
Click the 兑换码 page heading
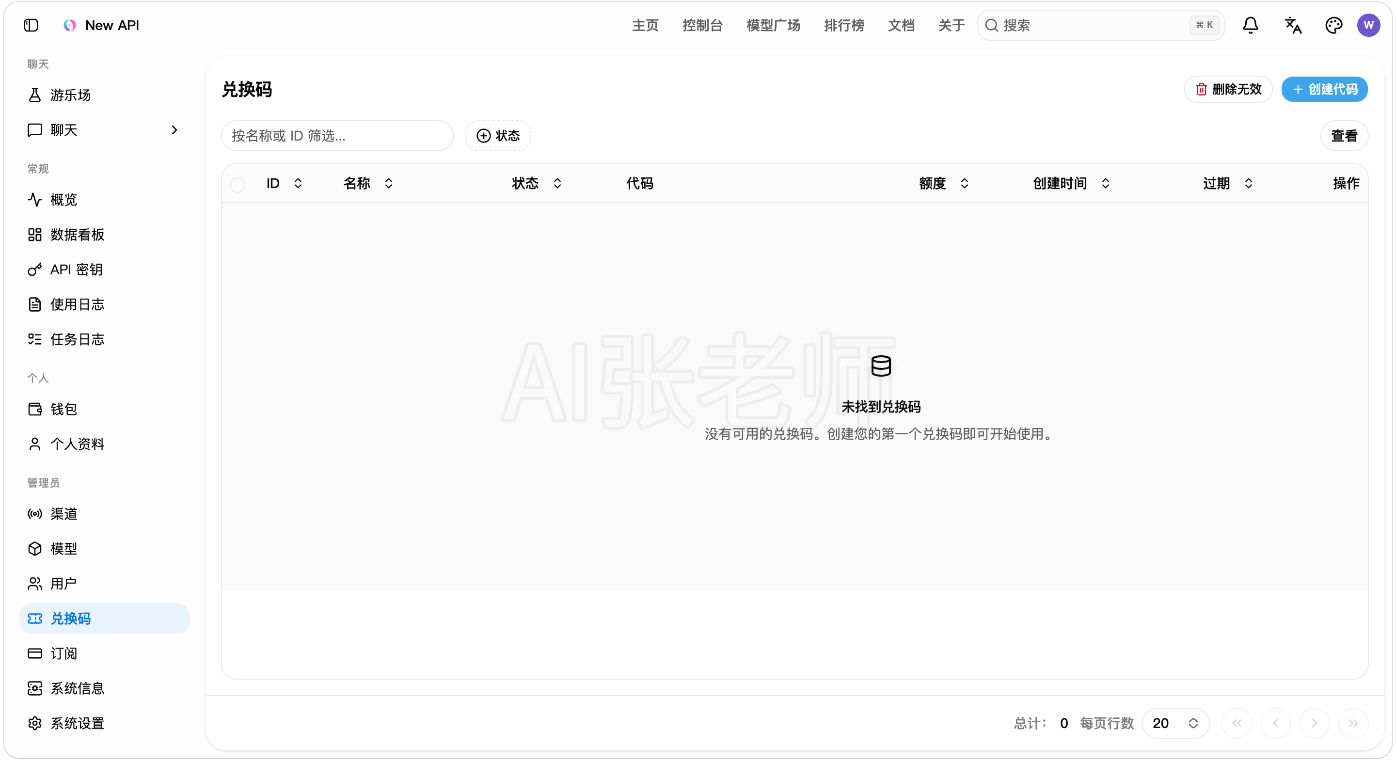(247, 89)
